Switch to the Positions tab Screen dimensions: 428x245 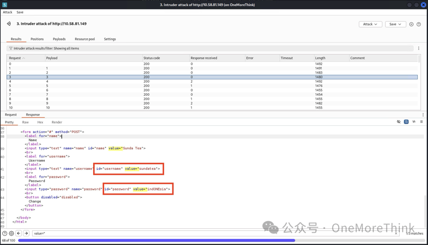[x=37, y=39]
